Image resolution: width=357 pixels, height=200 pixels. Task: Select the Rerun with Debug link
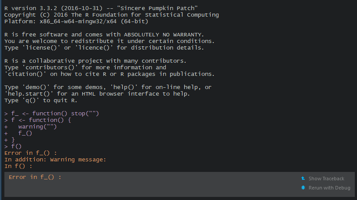329,188
